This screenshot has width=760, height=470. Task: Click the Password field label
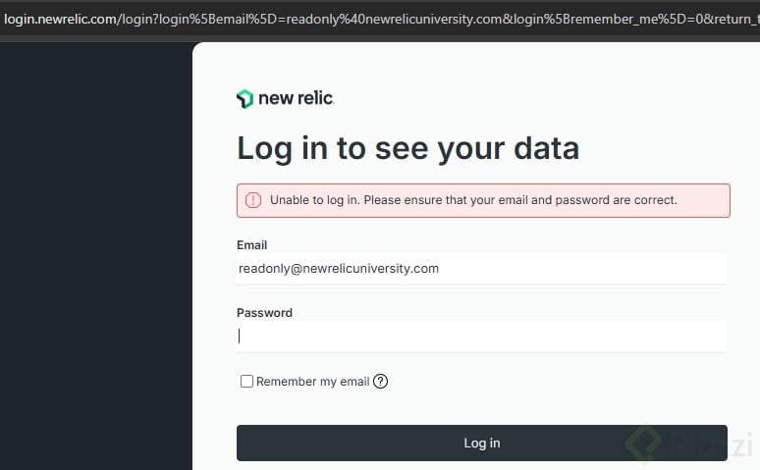coord(264,313)
